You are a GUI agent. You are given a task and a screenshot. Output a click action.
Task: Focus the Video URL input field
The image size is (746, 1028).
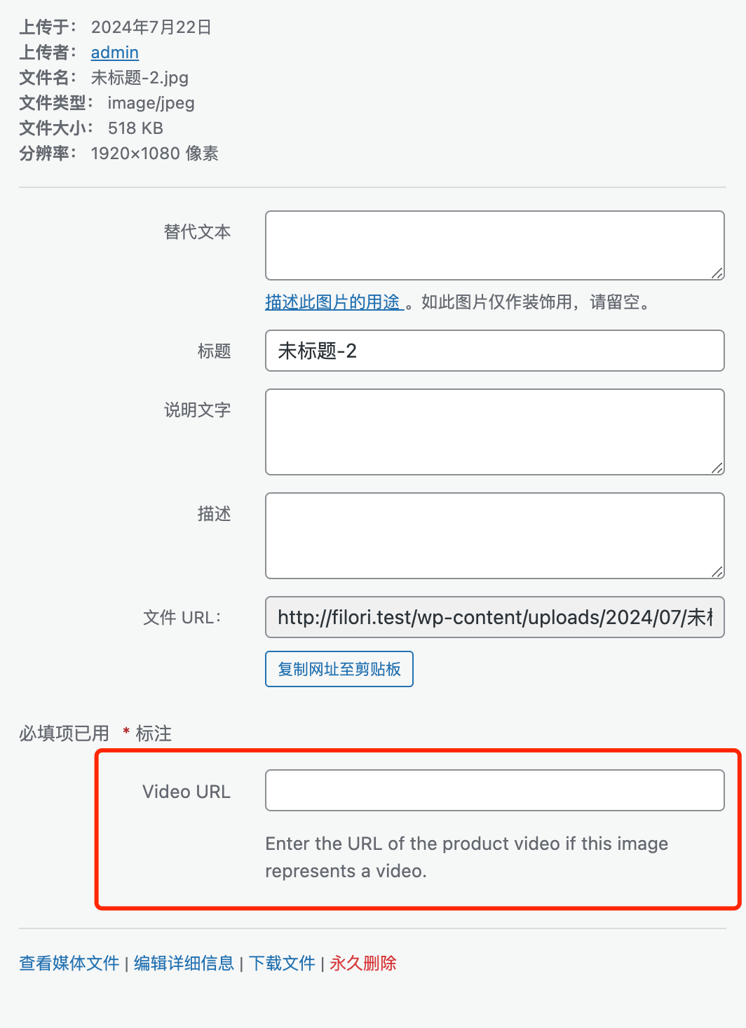[494, 790]
